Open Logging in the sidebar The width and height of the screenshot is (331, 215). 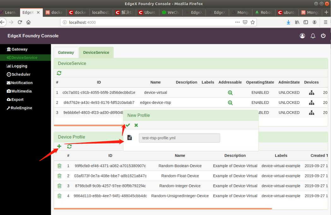pos(17,66)
